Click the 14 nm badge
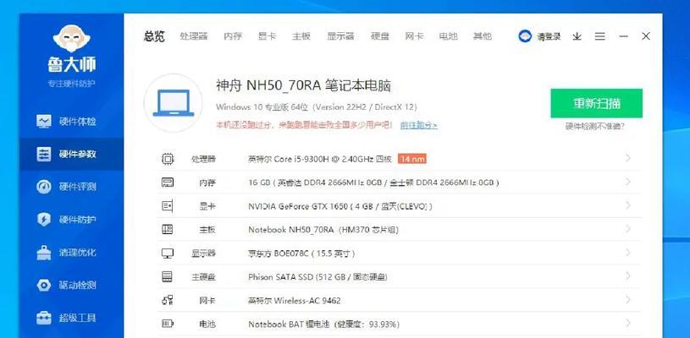This screenshot has height=338, width=690. (412, 159)
